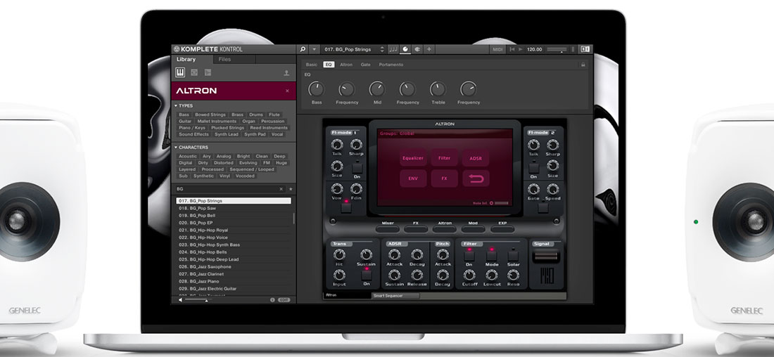Open the Gate parameter page
The image size is (774, 357).
pyautogui.click(x=365, y=65)
